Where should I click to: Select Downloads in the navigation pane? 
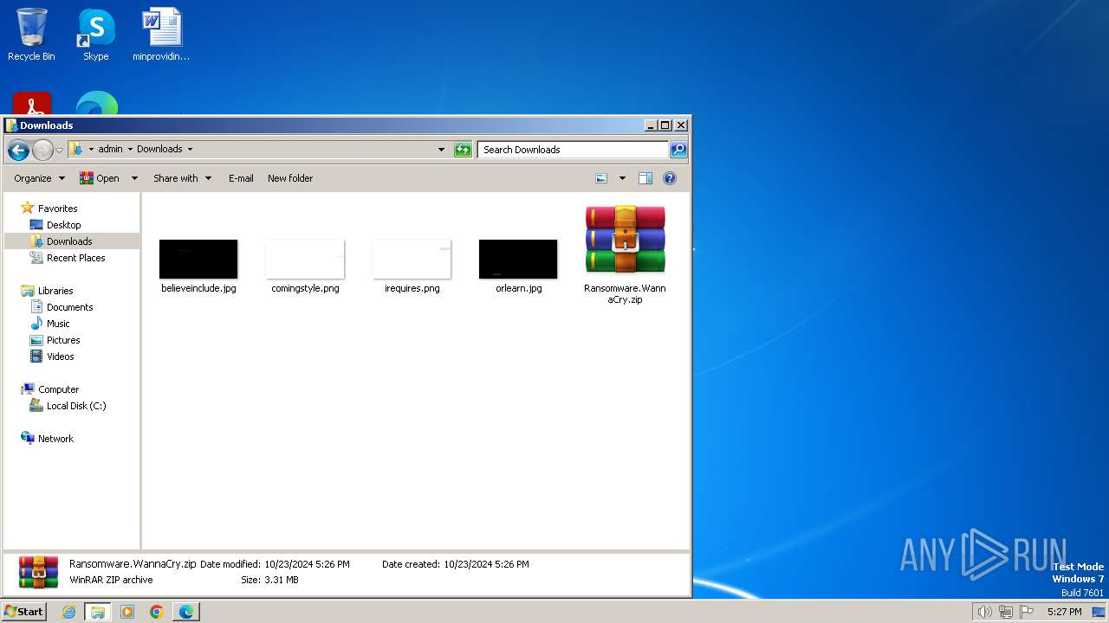(x=69, y=241)
